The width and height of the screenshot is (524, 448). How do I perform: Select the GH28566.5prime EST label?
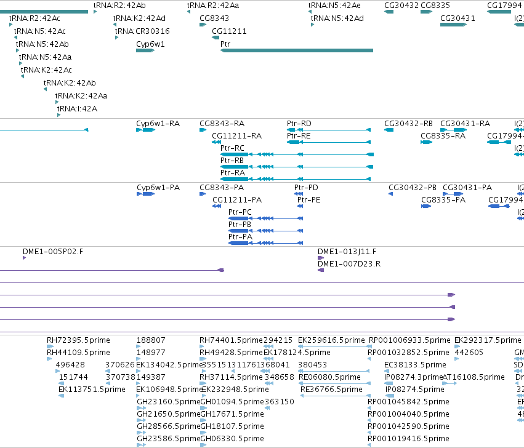[169, 426]
